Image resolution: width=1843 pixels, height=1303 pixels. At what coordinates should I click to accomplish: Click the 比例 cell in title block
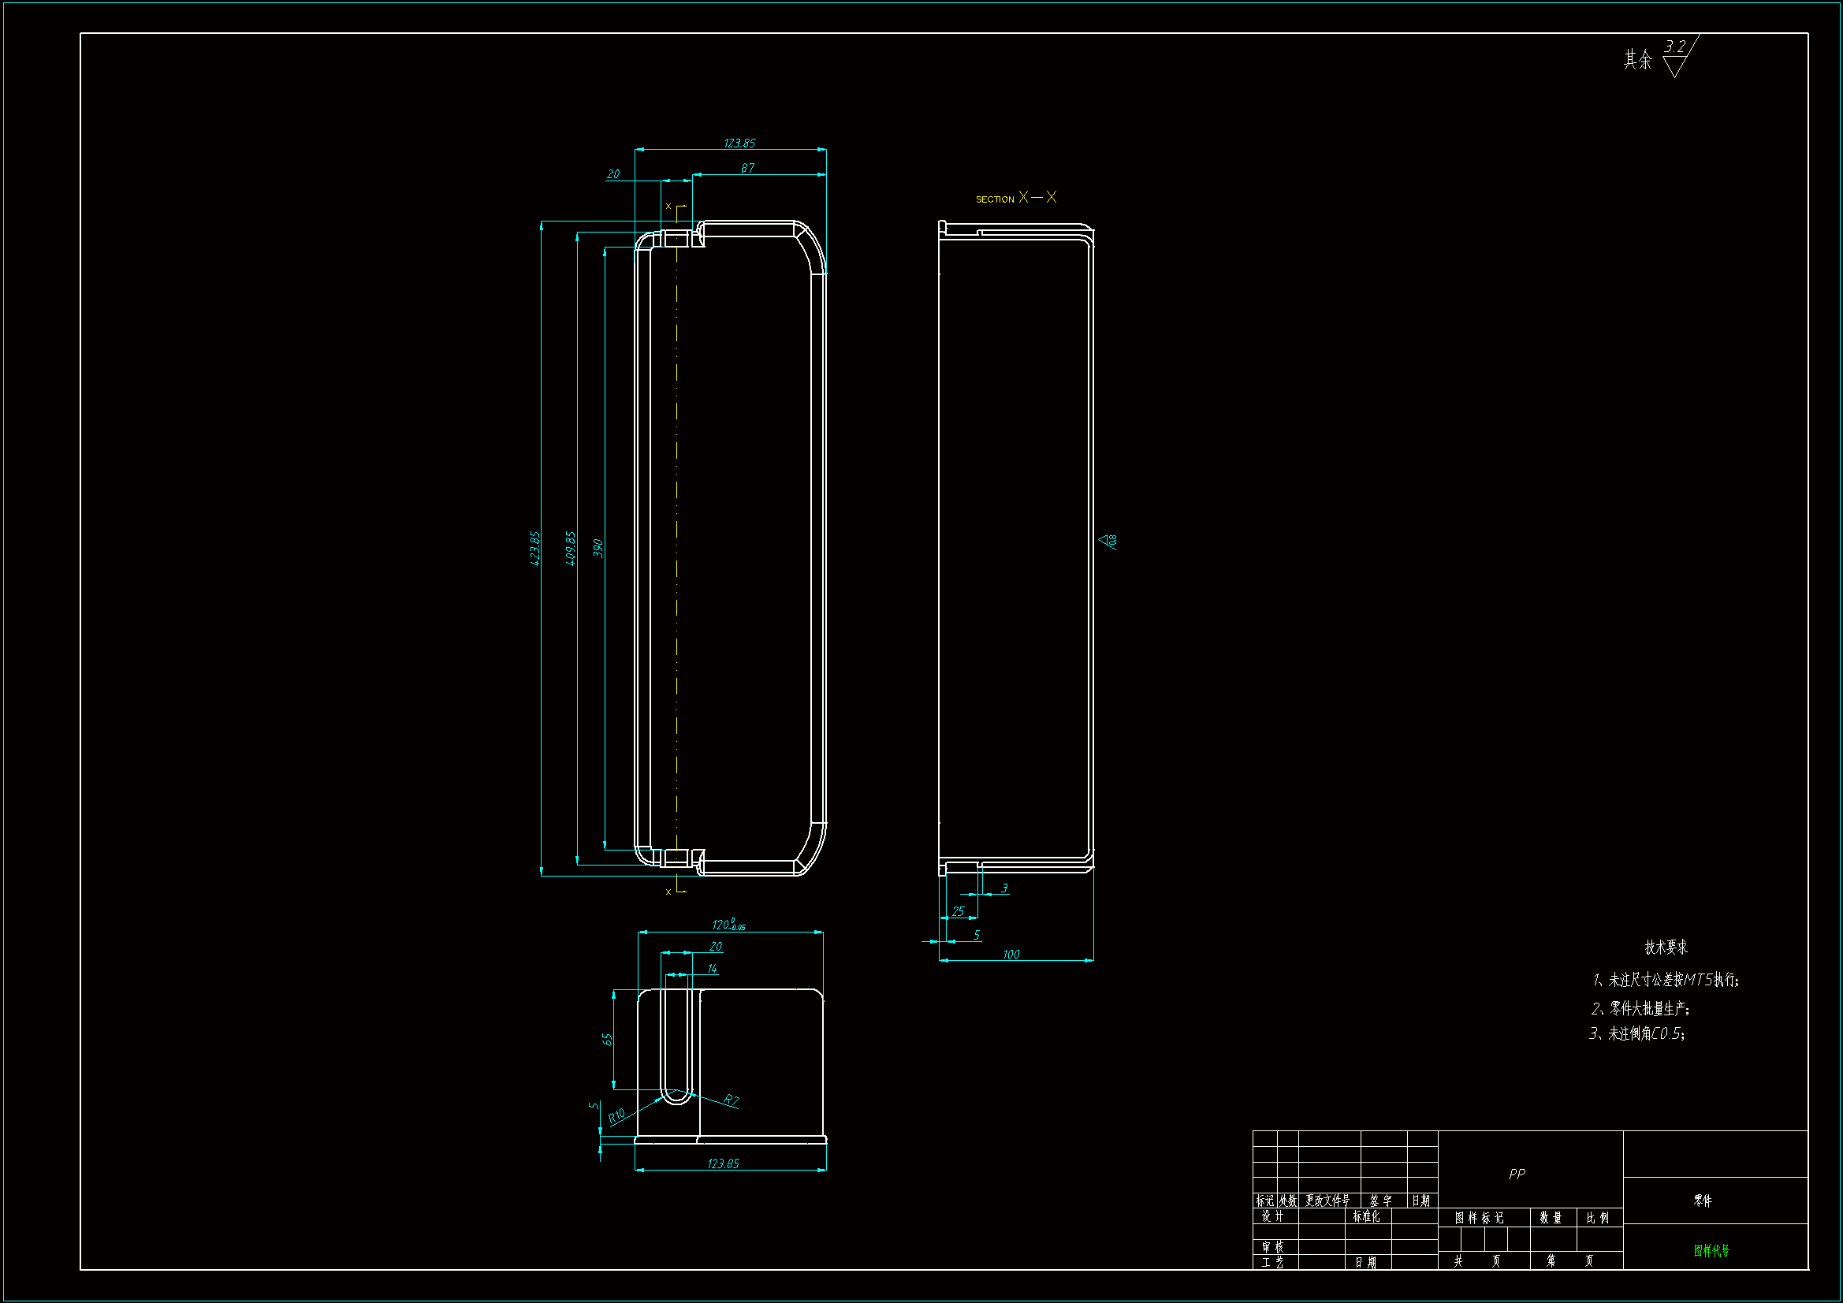click(1597, 1218)
